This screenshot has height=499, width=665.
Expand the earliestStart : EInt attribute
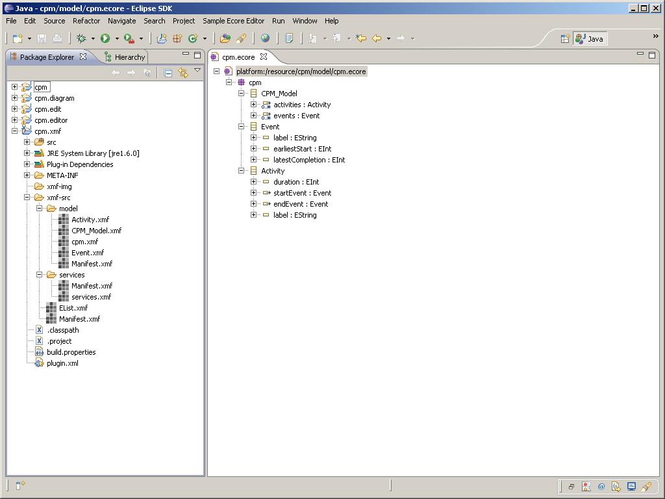(253, 149)
